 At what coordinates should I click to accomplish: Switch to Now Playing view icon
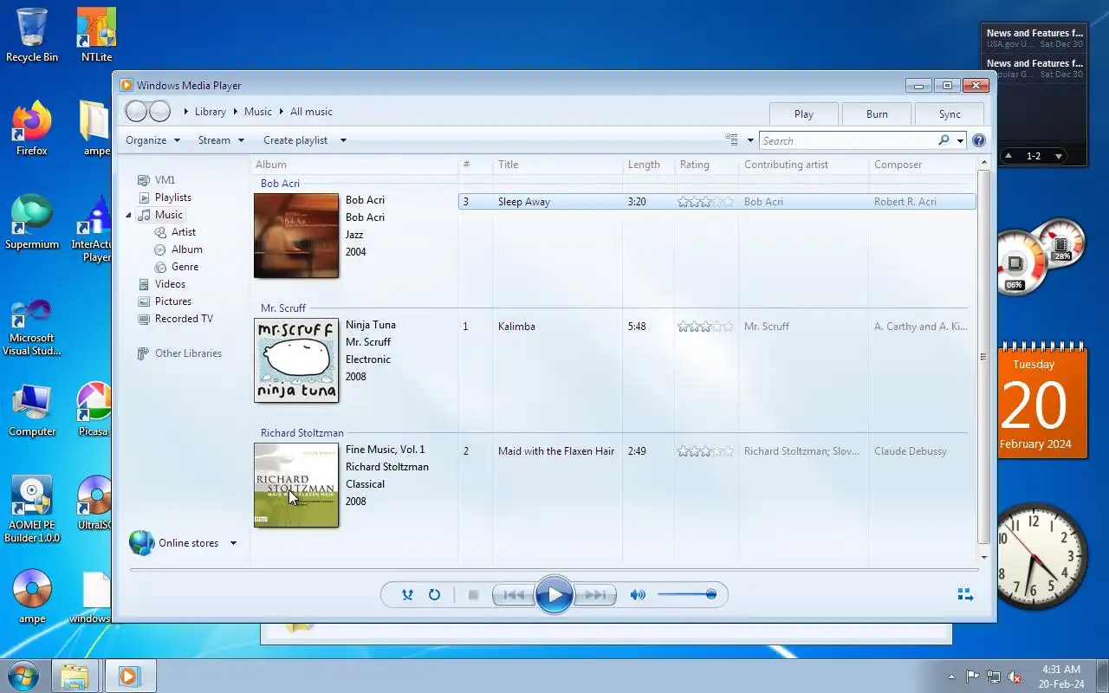(965, 595)
